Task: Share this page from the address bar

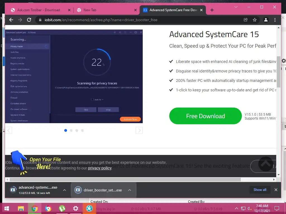Action: [246, 20]
